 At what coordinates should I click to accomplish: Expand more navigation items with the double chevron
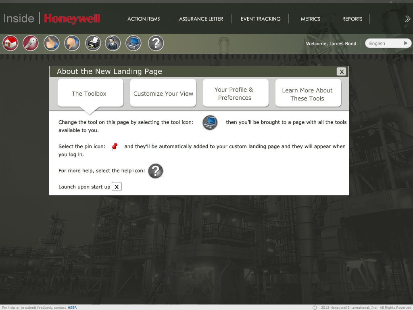(407, 19)
